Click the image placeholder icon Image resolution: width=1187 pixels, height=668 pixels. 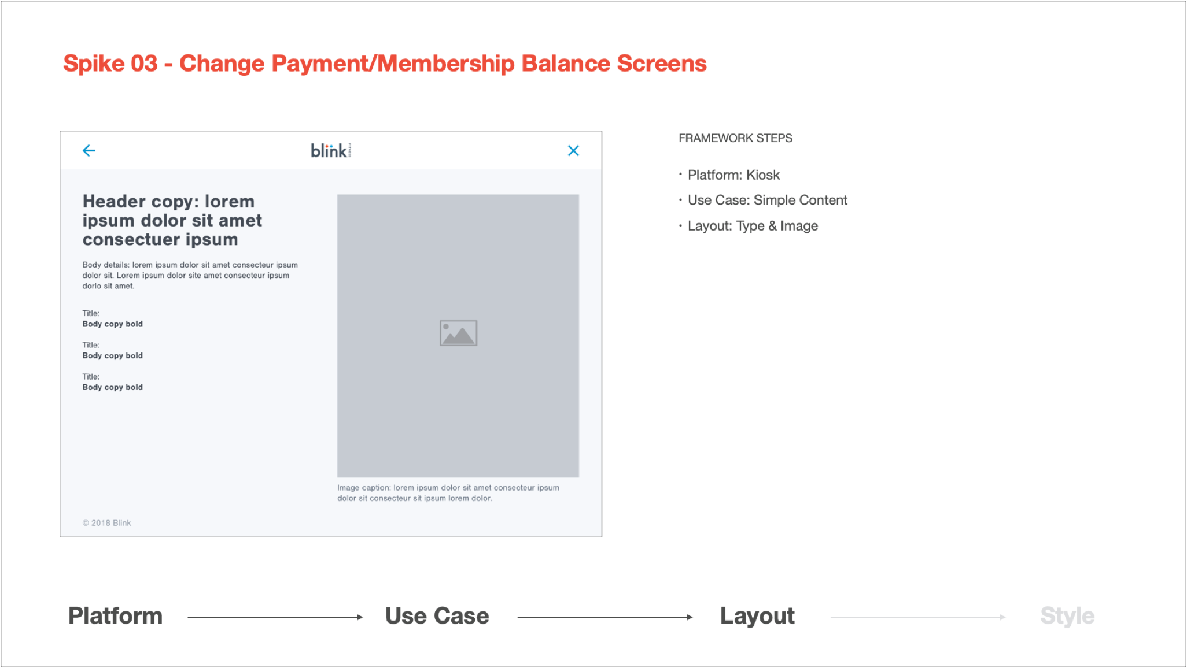[458, 333]
